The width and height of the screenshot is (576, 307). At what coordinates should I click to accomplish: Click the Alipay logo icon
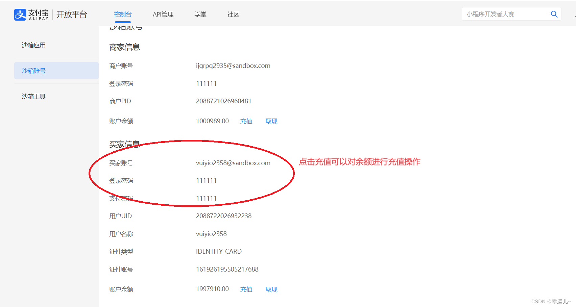click(20, 15)
